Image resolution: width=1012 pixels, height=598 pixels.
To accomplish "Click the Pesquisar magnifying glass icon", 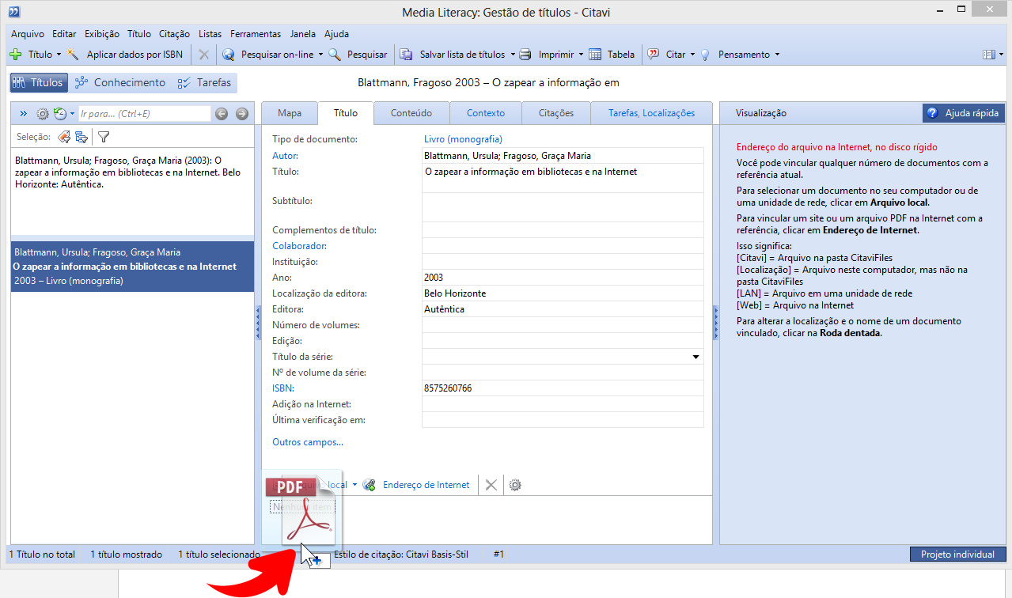I will [x=335, y=55].
